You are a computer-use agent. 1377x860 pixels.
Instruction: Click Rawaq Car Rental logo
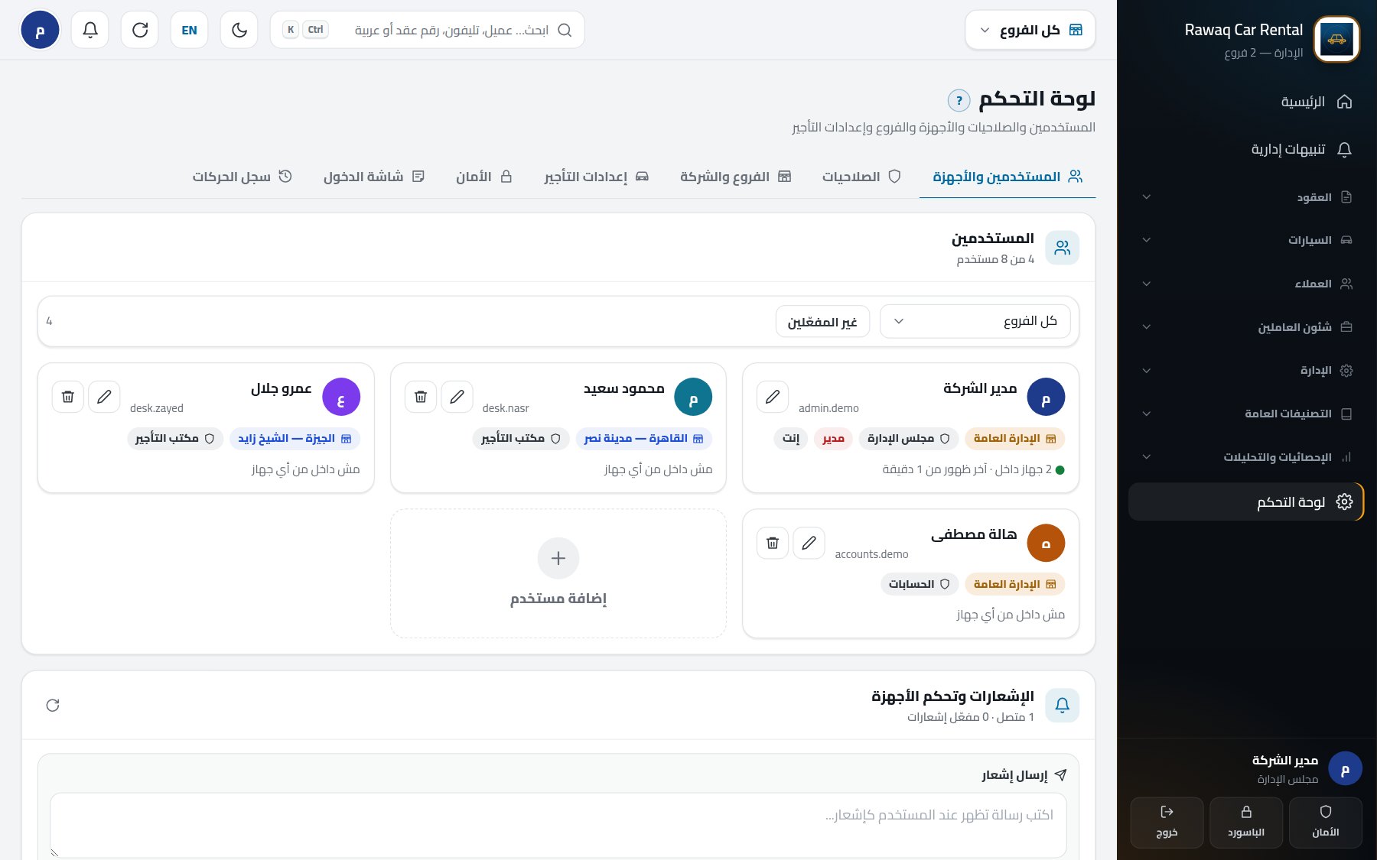[1336, 39]
